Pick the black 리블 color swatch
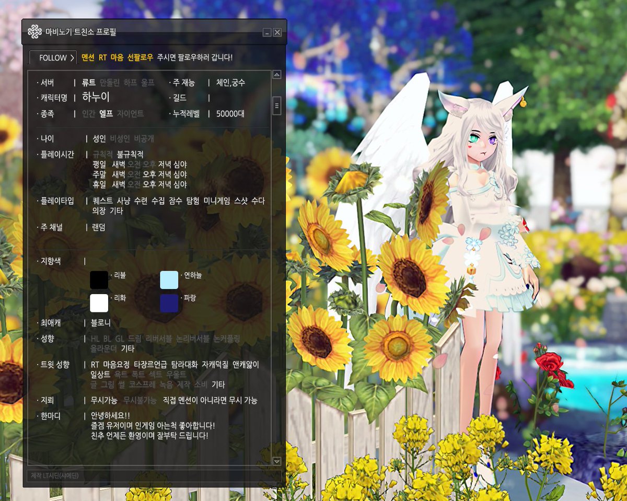Viewport: 627px width, 501px height. click(99, 279)
